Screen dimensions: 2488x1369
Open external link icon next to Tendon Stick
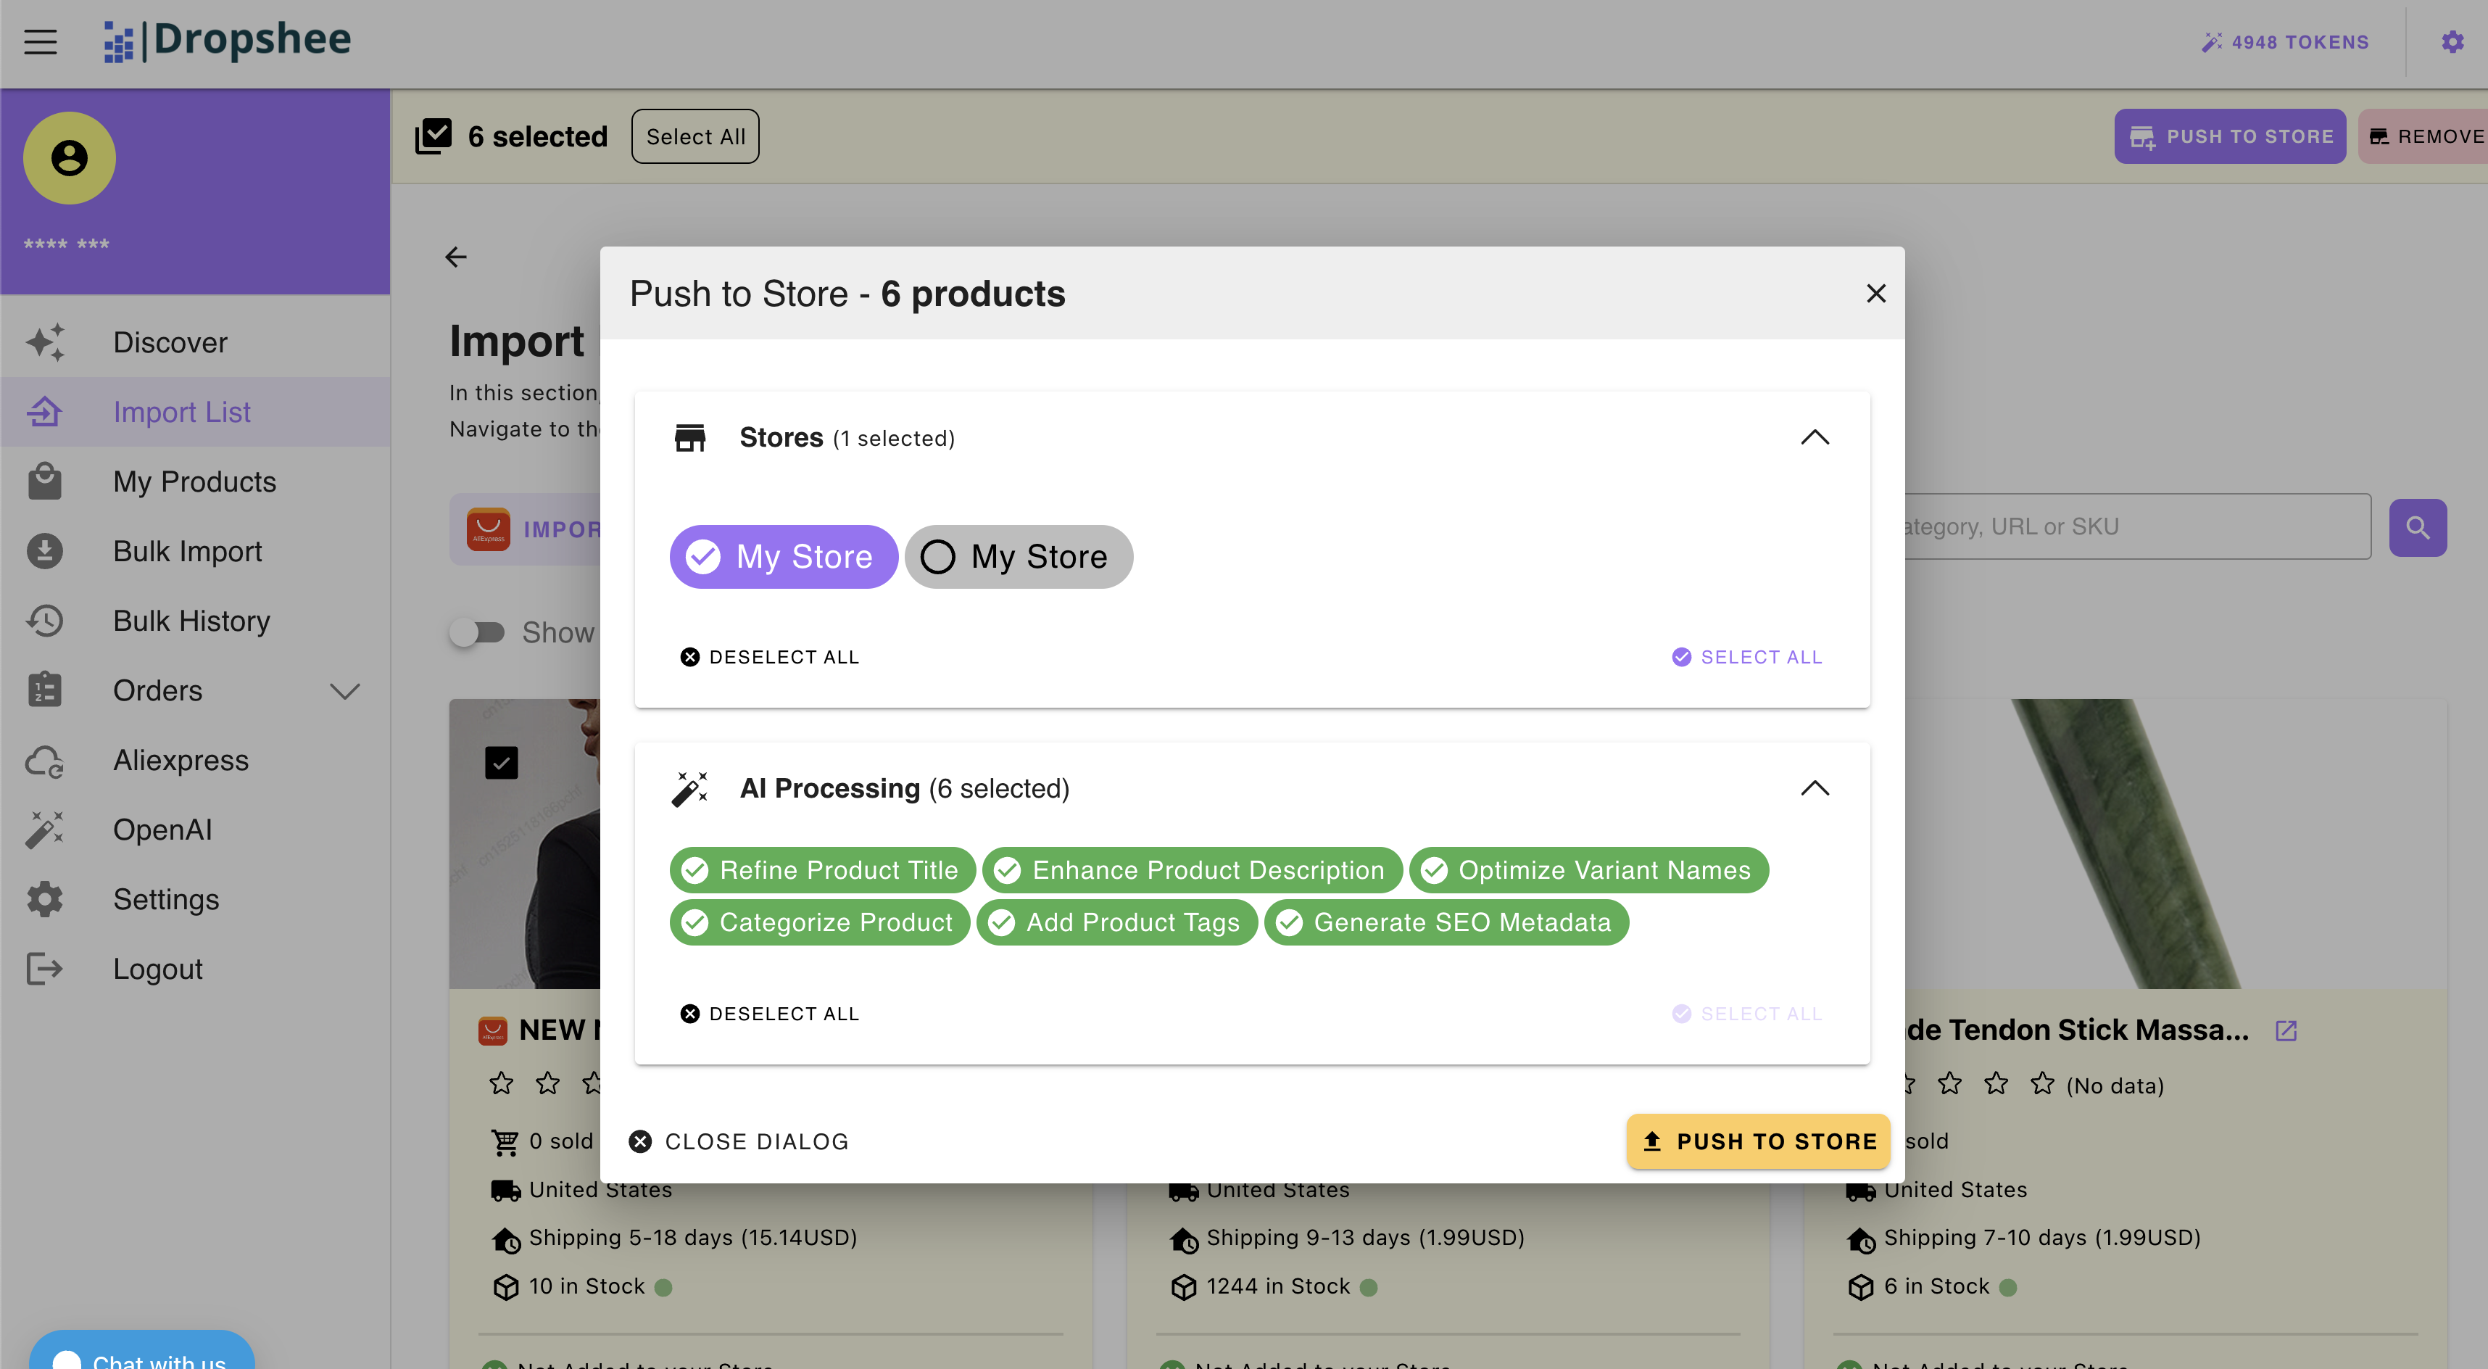pos(2285,1031)
